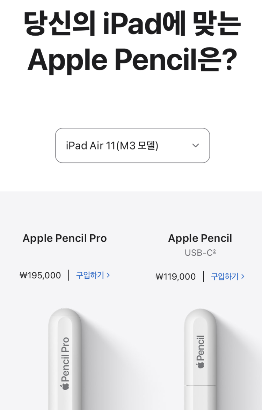Click the Apple Pencil Pro product image
The image size is (262, 410).
pyautogui.click(x=65, y=360)
